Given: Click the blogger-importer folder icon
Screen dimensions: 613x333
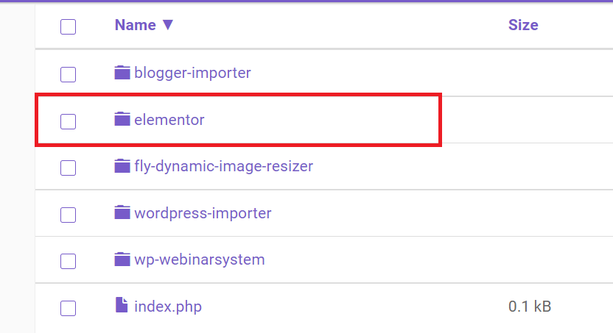Looking at the screenshot, I should click(122, 72).
